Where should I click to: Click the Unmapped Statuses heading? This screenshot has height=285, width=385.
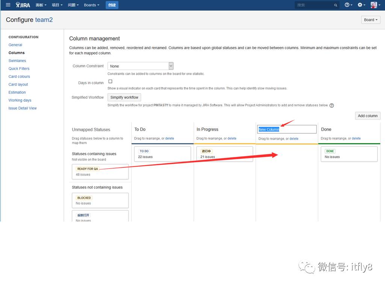[x=91, y=130]
